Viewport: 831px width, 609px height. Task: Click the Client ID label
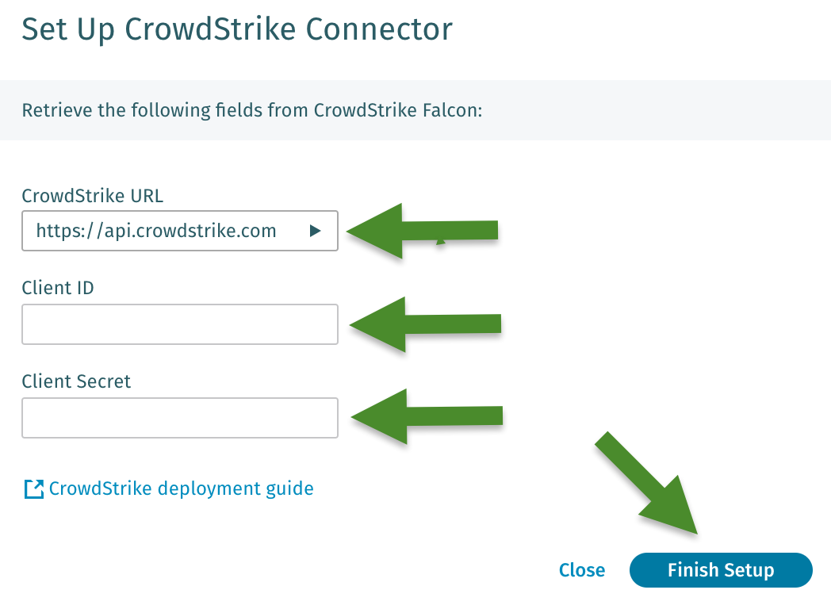point(57,288)
